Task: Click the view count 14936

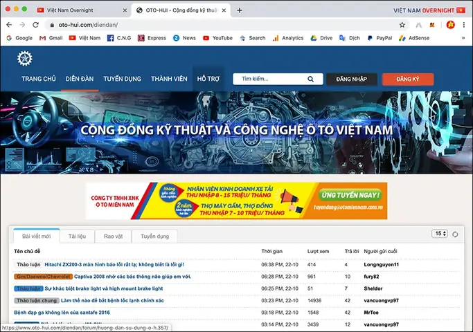Action: coord(314,301)
